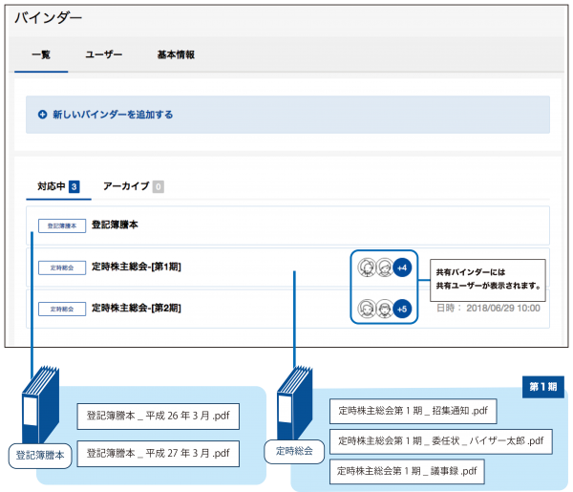Click the +4 shared users badge
The height and width of the screenshot is (492, 573).
click(x=402, y=267)
